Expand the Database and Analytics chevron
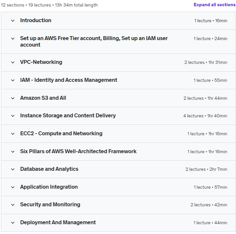236x234 pixels. coord(13,169)
